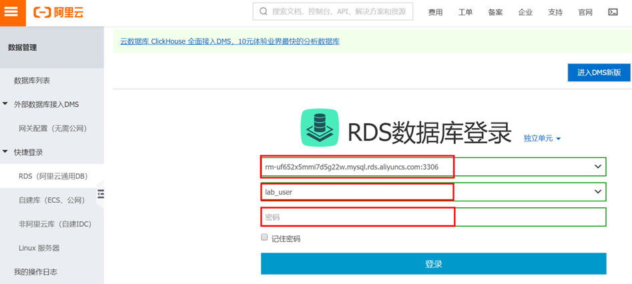This screenshot has width=632, height=284.
Task: Open the lab_user account dropdown arrow
Action: (598, 192)
